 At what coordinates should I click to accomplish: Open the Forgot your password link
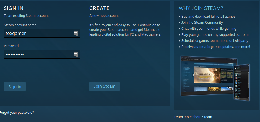pos(17,113)
